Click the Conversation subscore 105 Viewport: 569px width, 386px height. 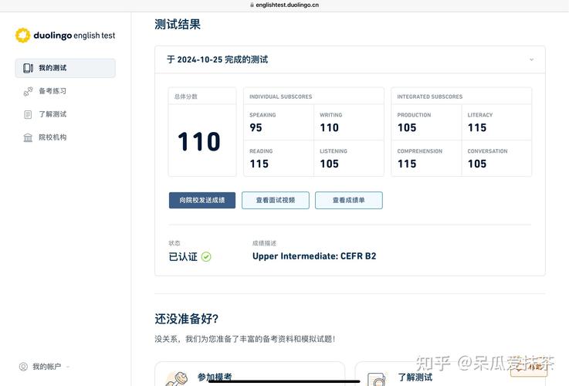tap(477, 164)
